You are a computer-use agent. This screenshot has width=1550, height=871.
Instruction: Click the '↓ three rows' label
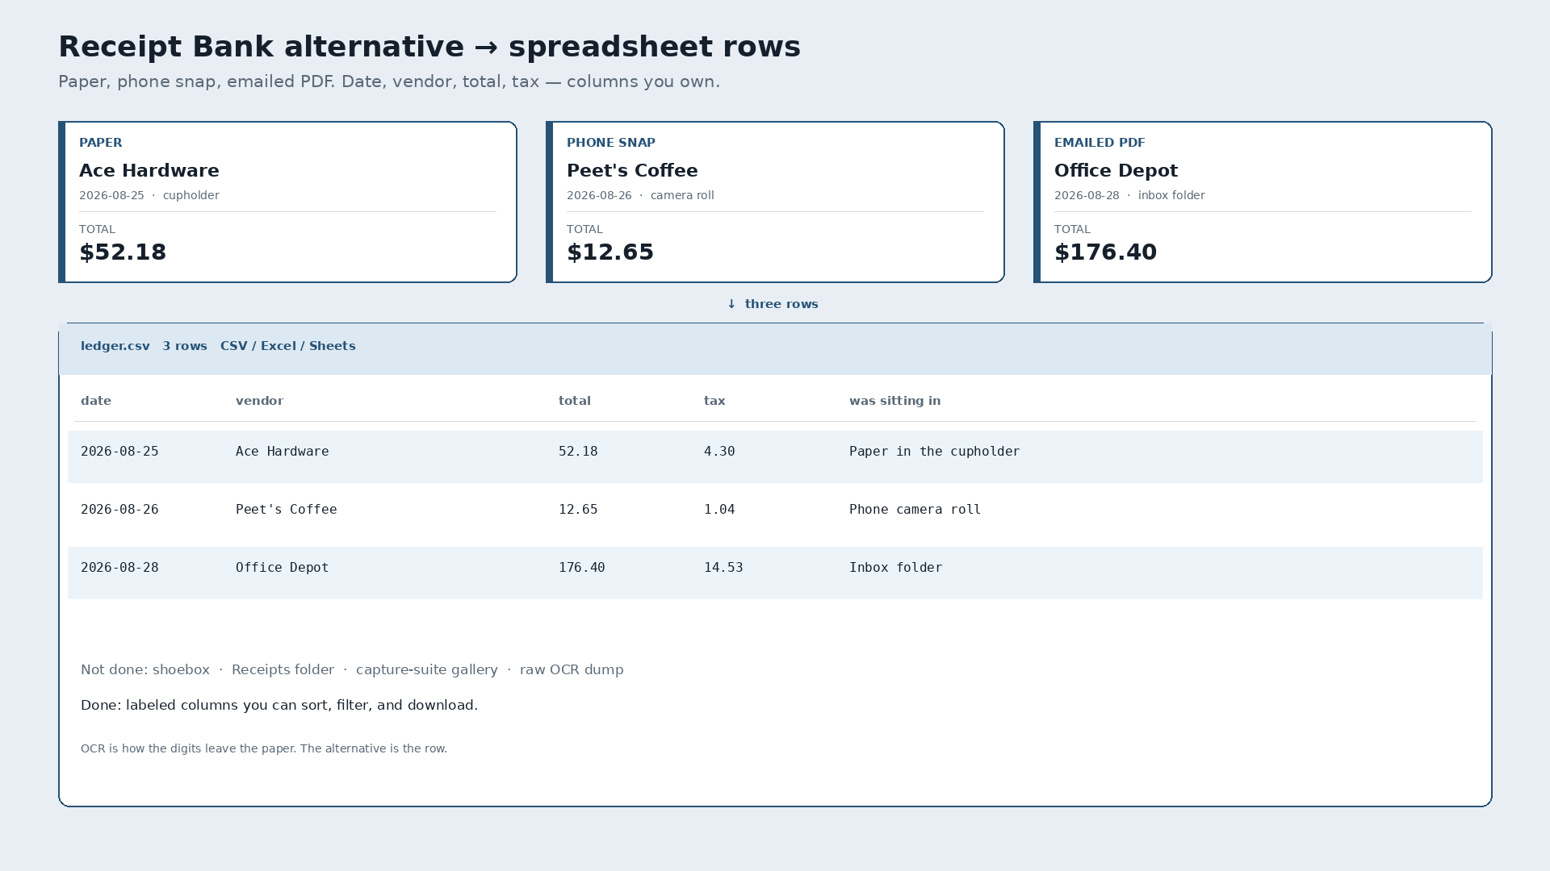[773, 304]
